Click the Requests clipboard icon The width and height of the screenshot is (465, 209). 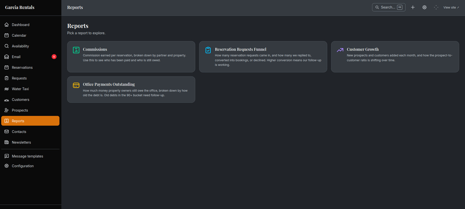coord(6,78)
